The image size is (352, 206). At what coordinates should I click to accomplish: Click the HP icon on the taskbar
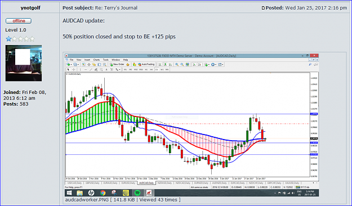(x=91, y=192)
